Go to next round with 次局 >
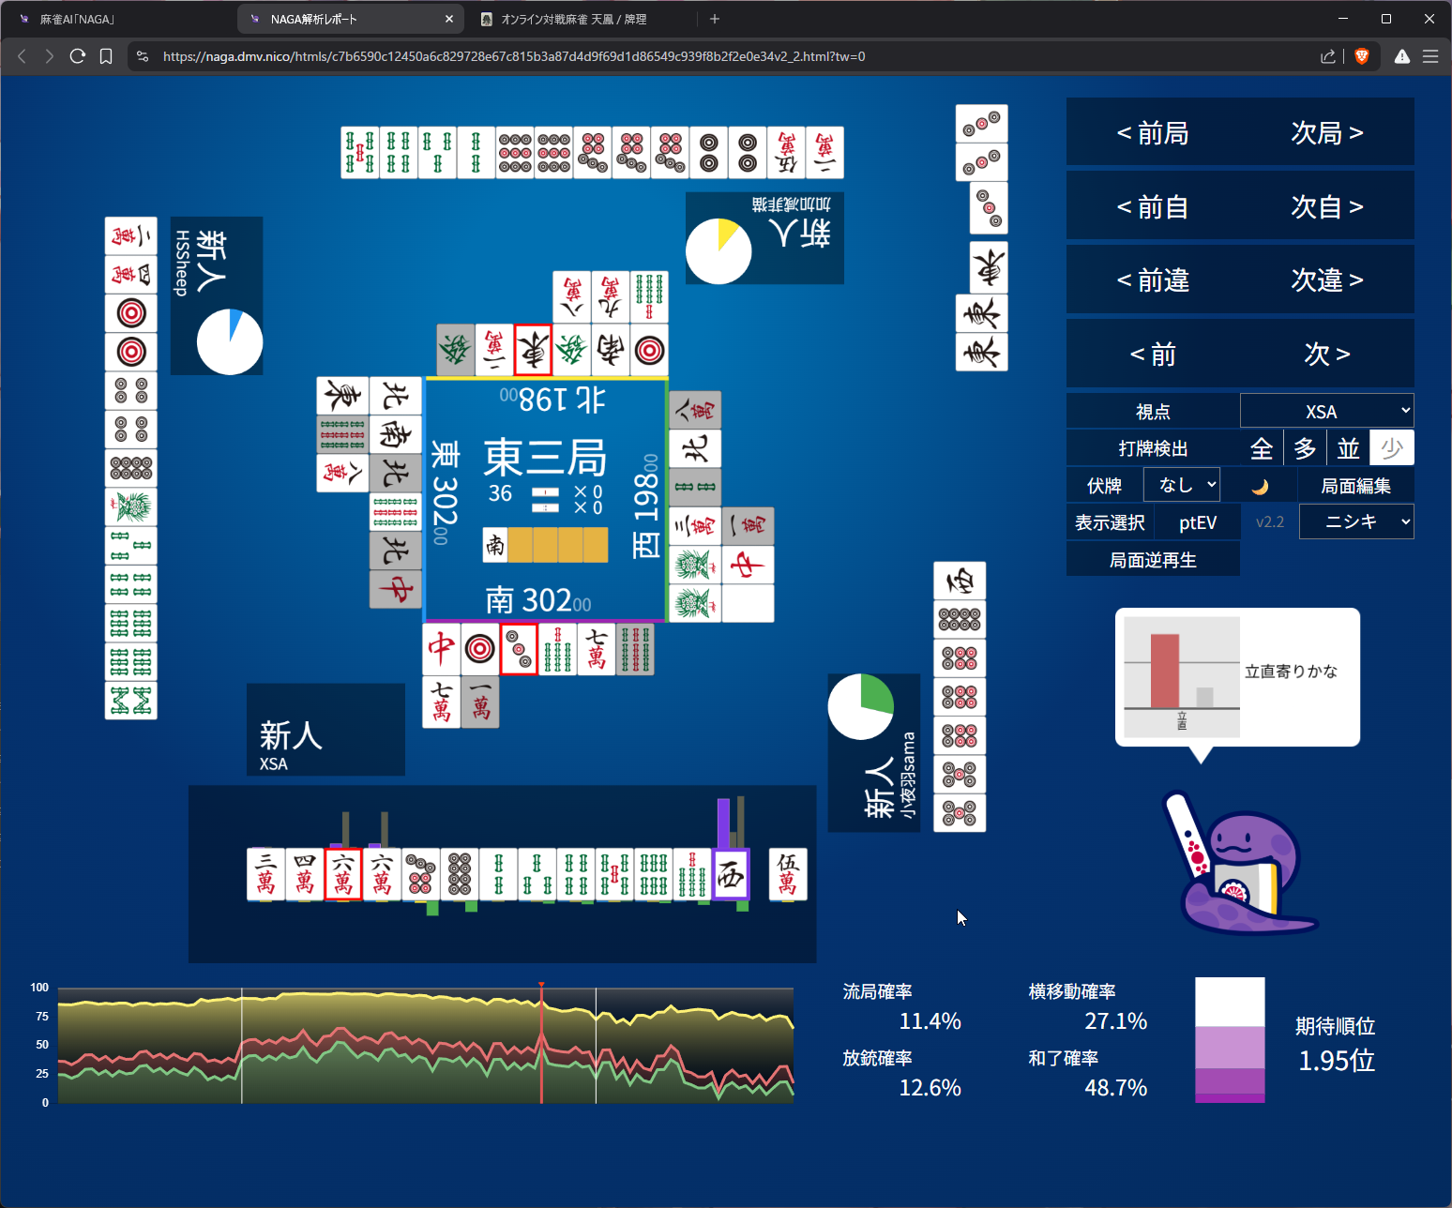The height and width of the screenshot is (1208, 1452). click(1326, 133)
